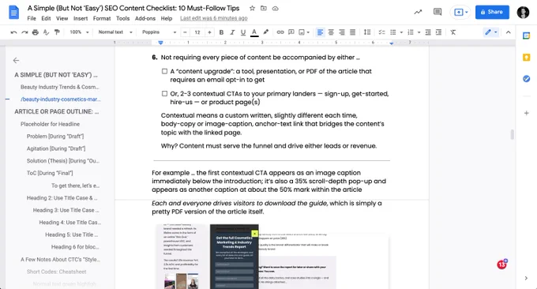Hide the menus with up chevron
537x289 pixels.
pyautogui.click(x=509, y=32)
